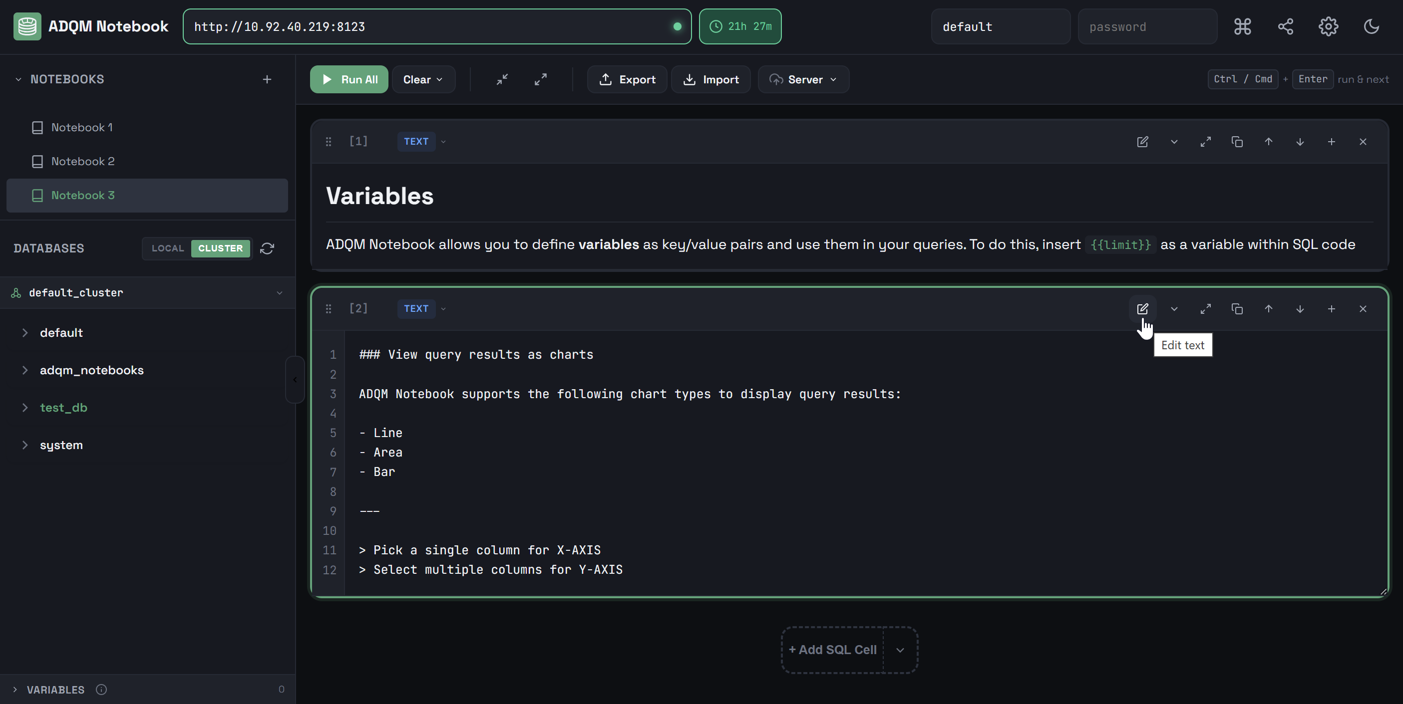Collapse all cells icon in toolbar
This screenshot has height=704, width=1403.
pos(502,79)
